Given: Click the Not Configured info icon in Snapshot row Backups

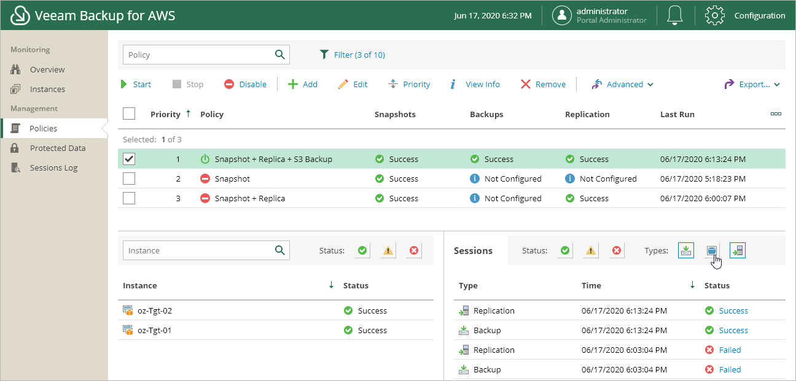Looking at the screenshot, I should click(475, 179).
